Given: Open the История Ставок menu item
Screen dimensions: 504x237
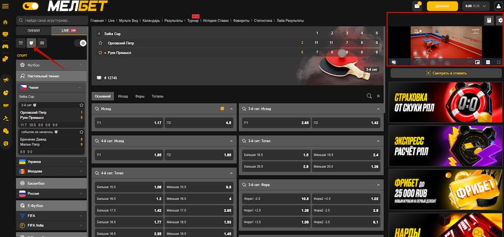Looking at the screenshot, I should coord(216,21).
